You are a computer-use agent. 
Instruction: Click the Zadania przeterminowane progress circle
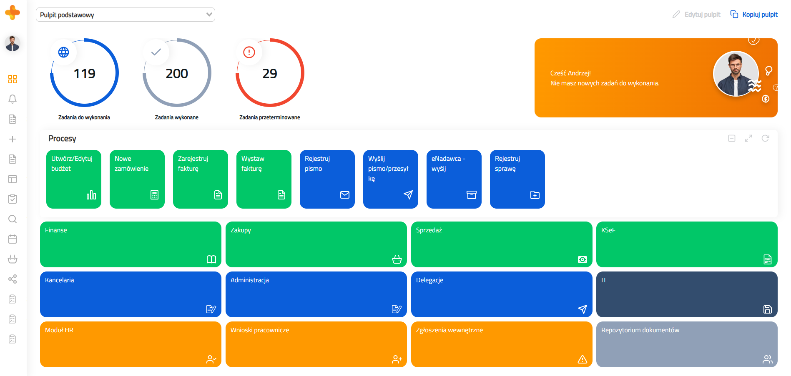tap(270, 73)
